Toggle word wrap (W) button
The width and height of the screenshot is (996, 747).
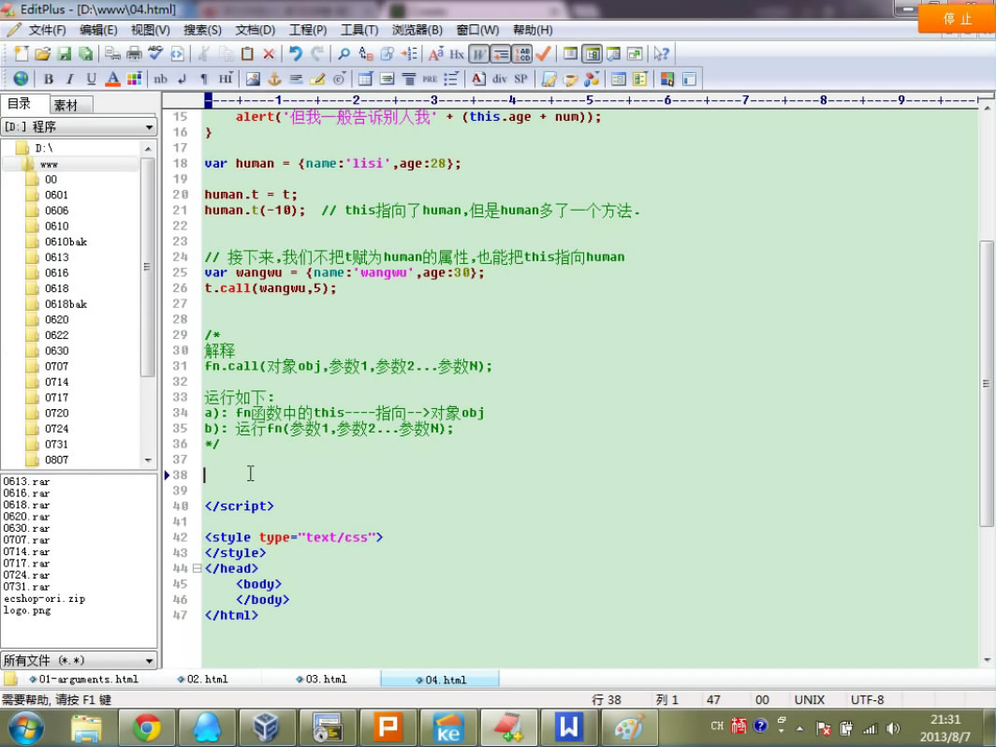pyautogui.click(x=479, y=54)
